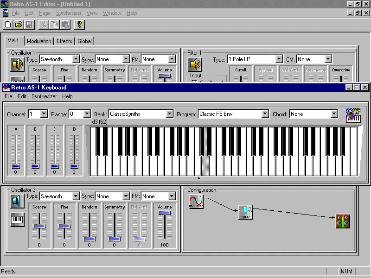Click the speaker output node in Configuration
Image resolution: width=371 pixels, height=278 pixels.
click(343, 221)
